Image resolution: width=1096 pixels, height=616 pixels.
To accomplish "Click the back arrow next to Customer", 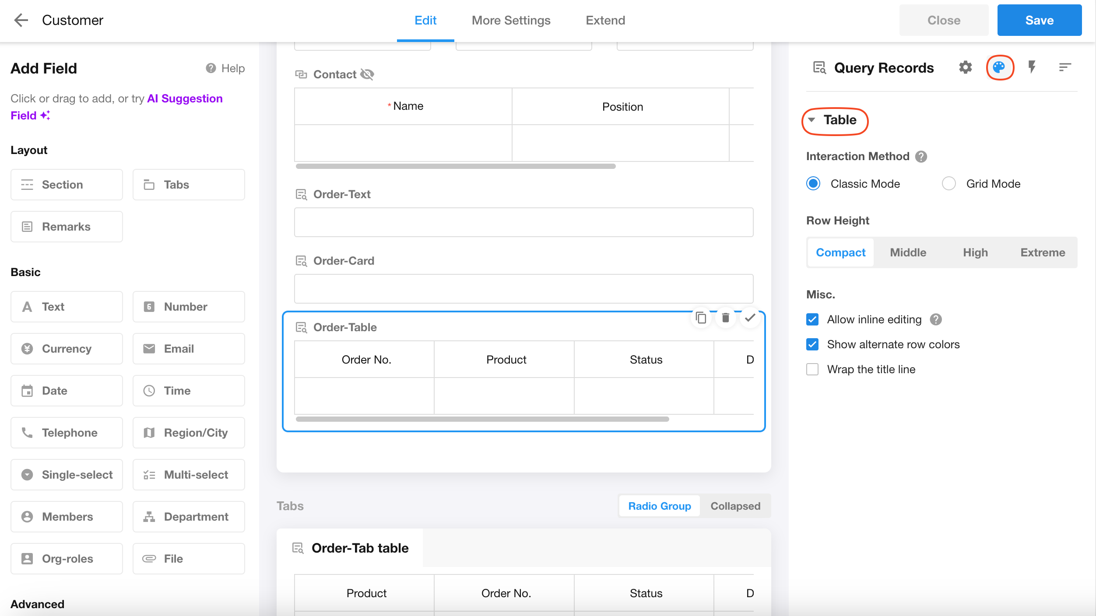I will click(x=21, y=20).
